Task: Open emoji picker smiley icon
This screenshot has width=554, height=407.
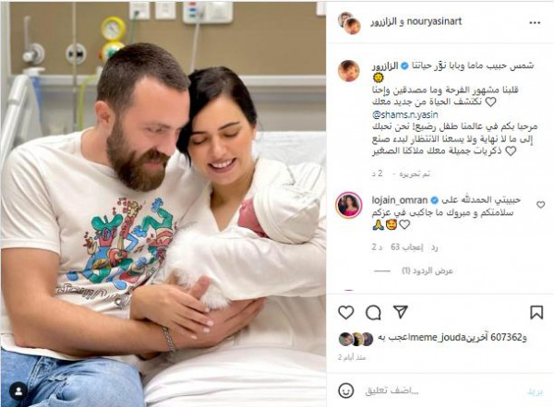Action: click(346, 390)
